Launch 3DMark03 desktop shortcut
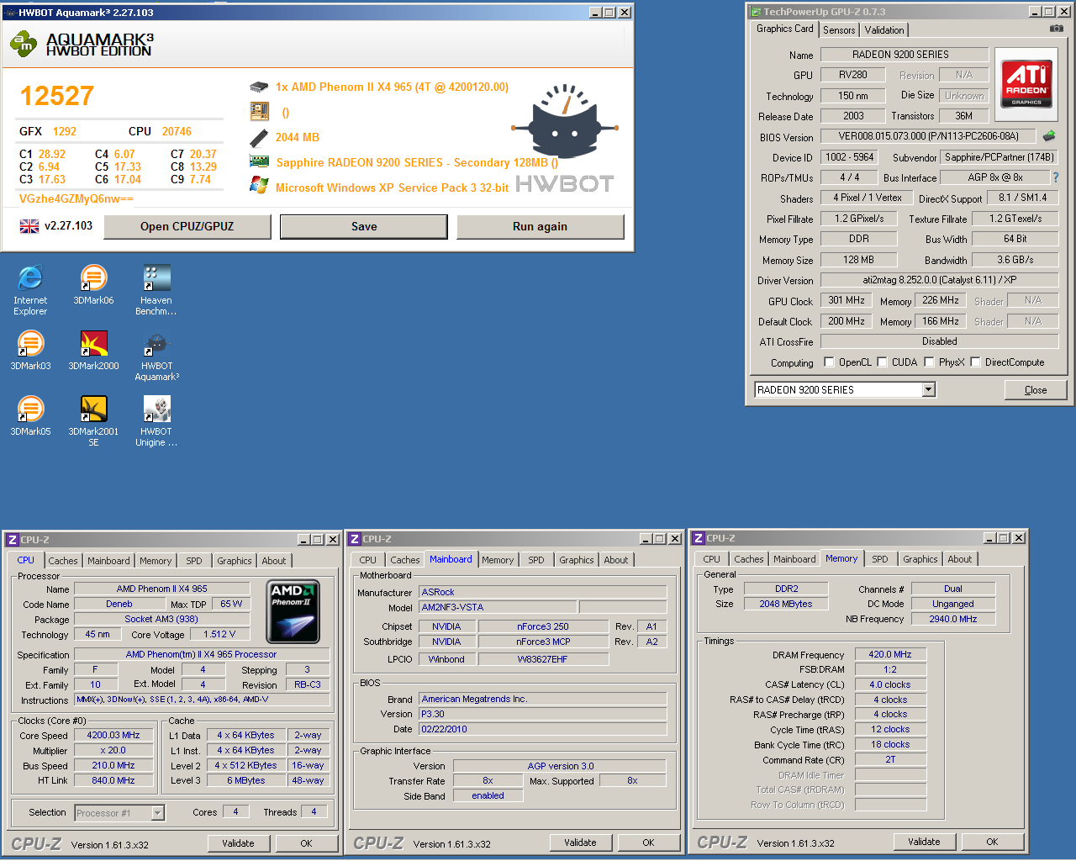The image size is (1076, 861). pyautogui.click(x=30, y=350)
